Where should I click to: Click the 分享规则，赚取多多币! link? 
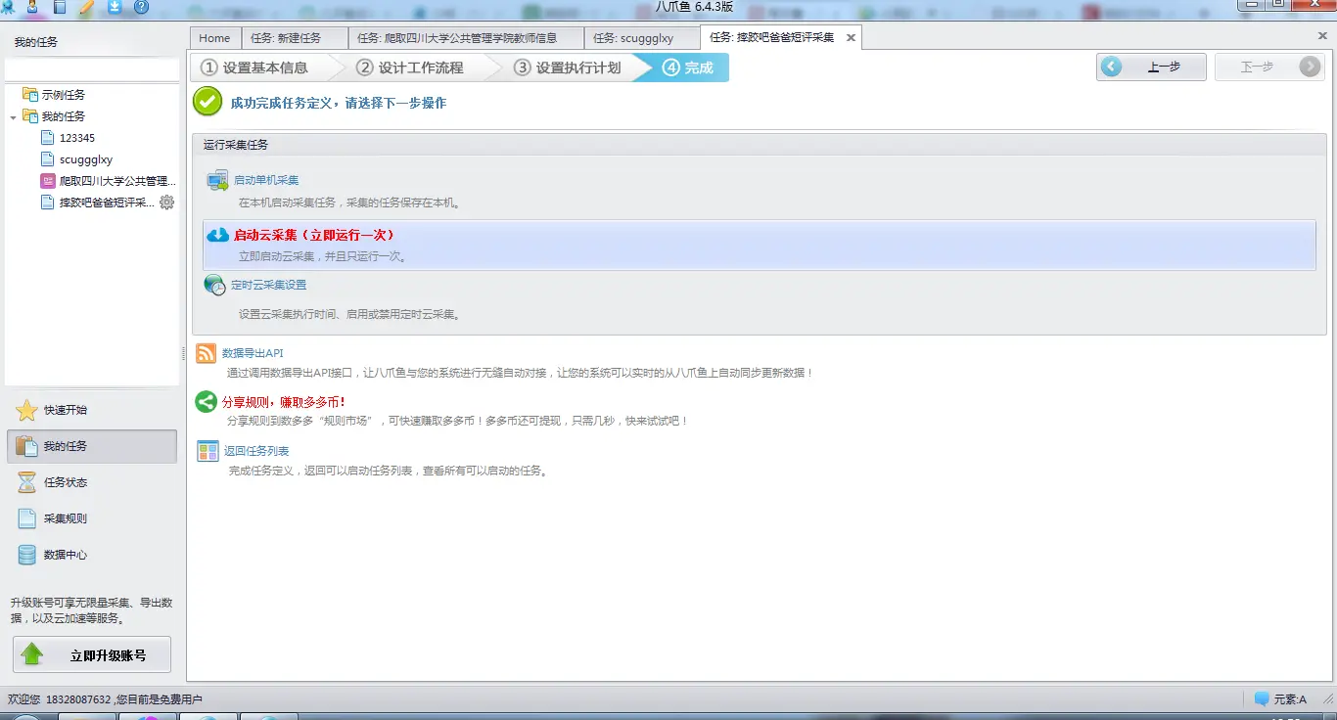coord(284,402)
